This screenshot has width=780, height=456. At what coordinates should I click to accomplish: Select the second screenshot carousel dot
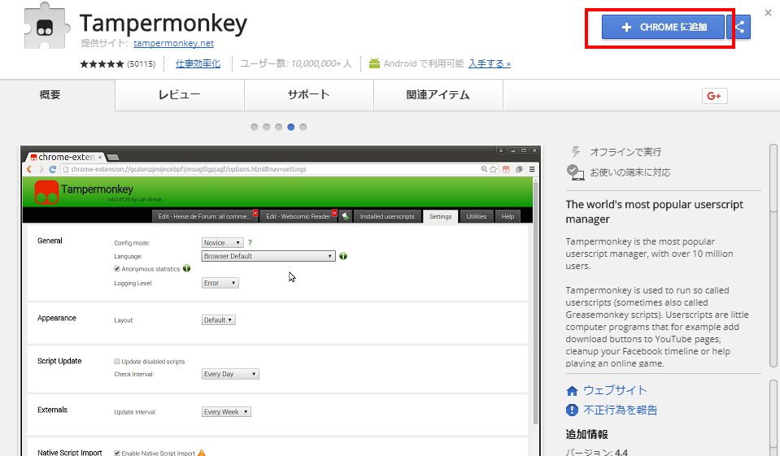click(x=266, y=127)
